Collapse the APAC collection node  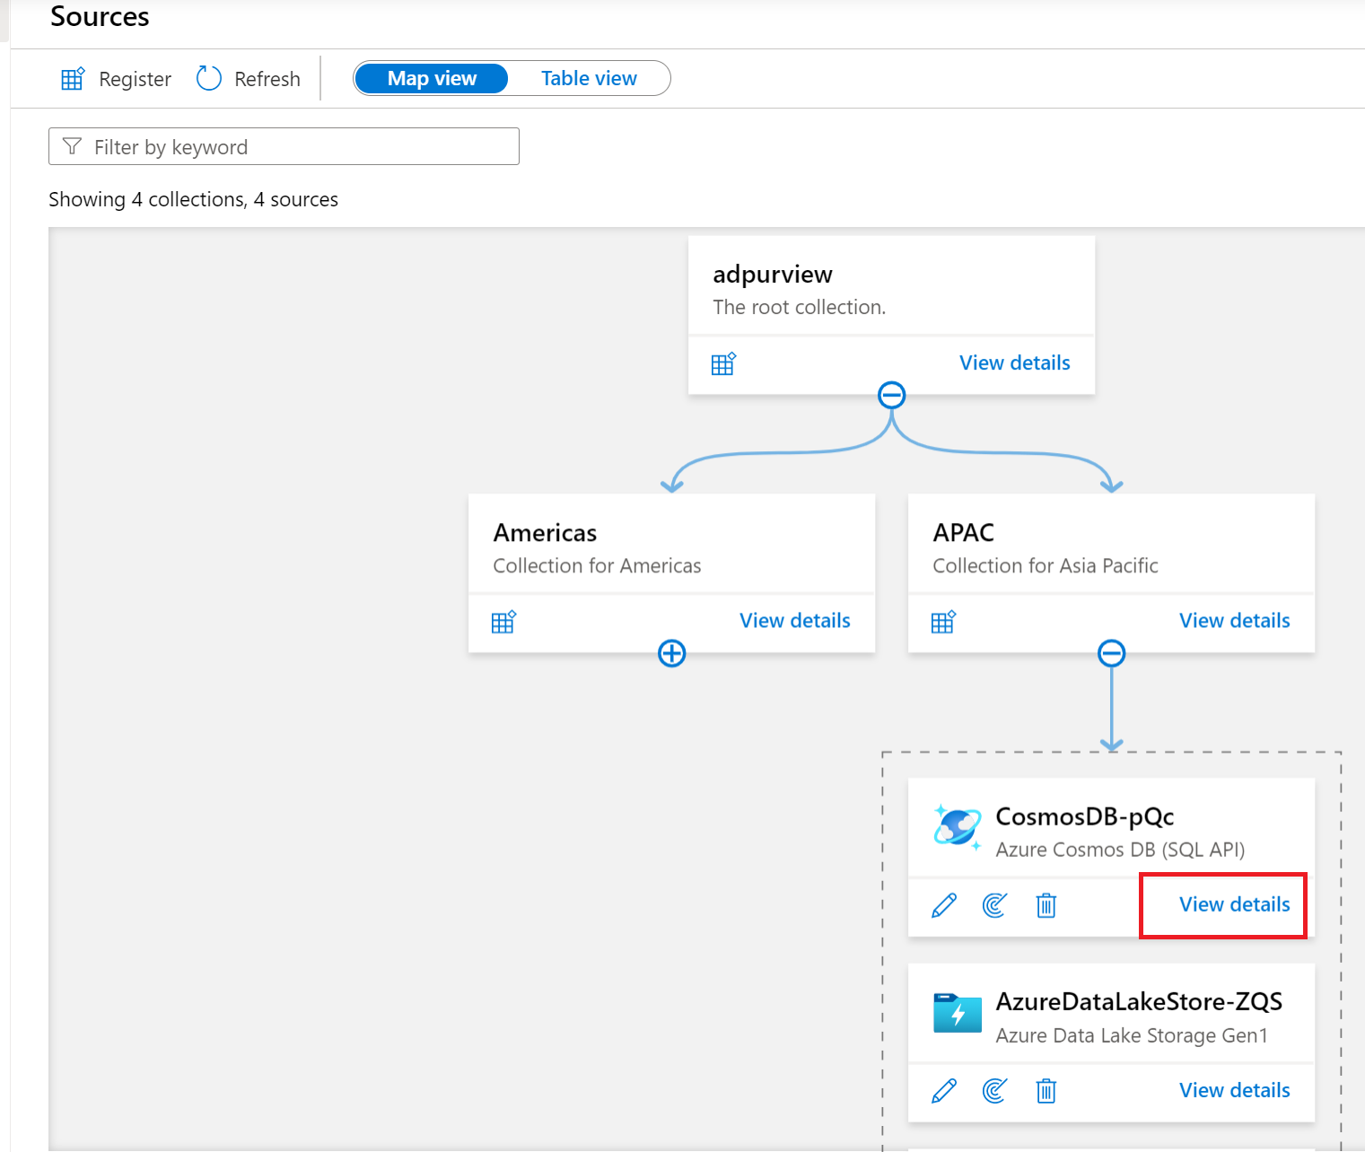(x=1111, y=653)
